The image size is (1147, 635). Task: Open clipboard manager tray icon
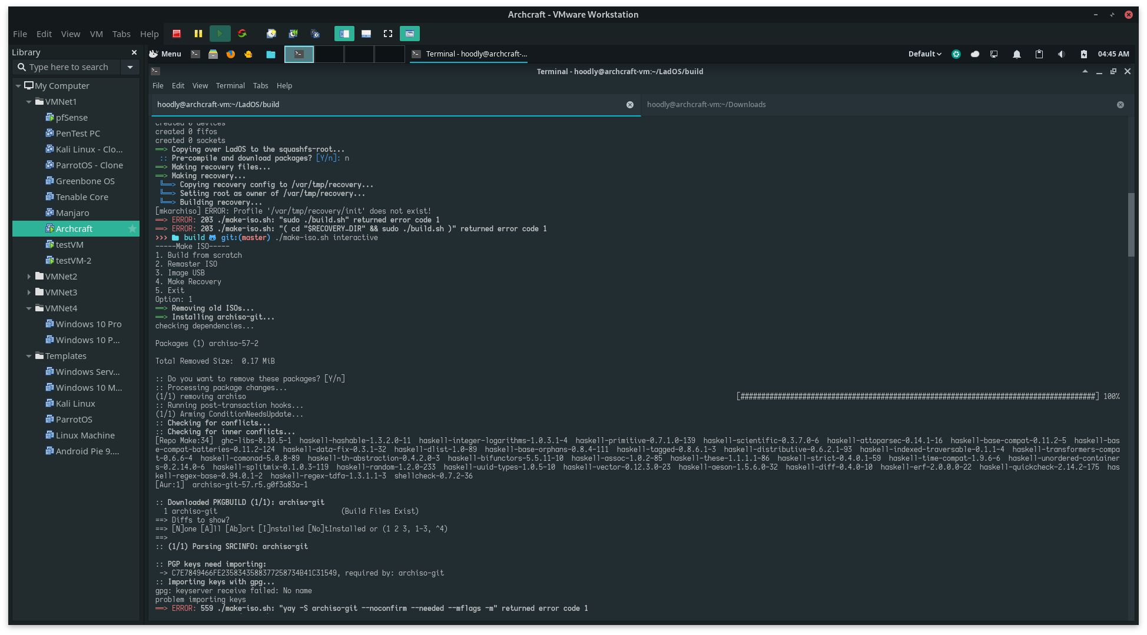1039,54
